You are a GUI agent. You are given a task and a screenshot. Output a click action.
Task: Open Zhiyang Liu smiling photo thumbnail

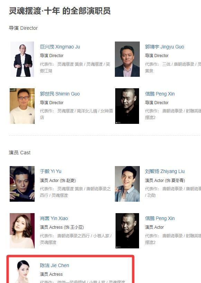pyautogui.click(x=127, y=184)
